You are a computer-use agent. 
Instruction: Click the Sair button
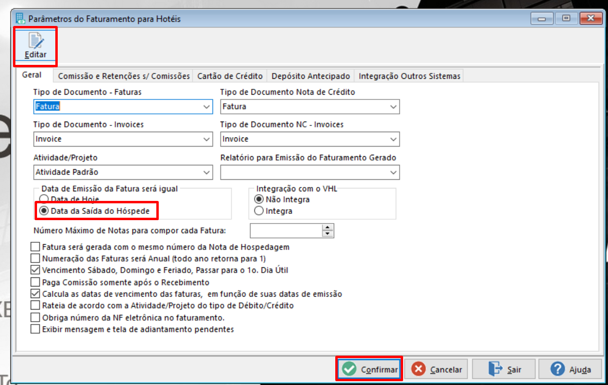(x=504, y=369)
